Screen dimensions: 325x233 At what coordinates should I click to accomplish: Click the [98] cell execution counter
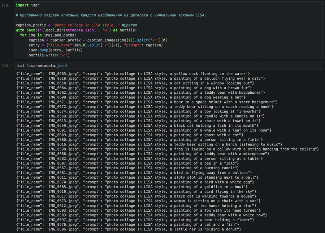point(6,5)
